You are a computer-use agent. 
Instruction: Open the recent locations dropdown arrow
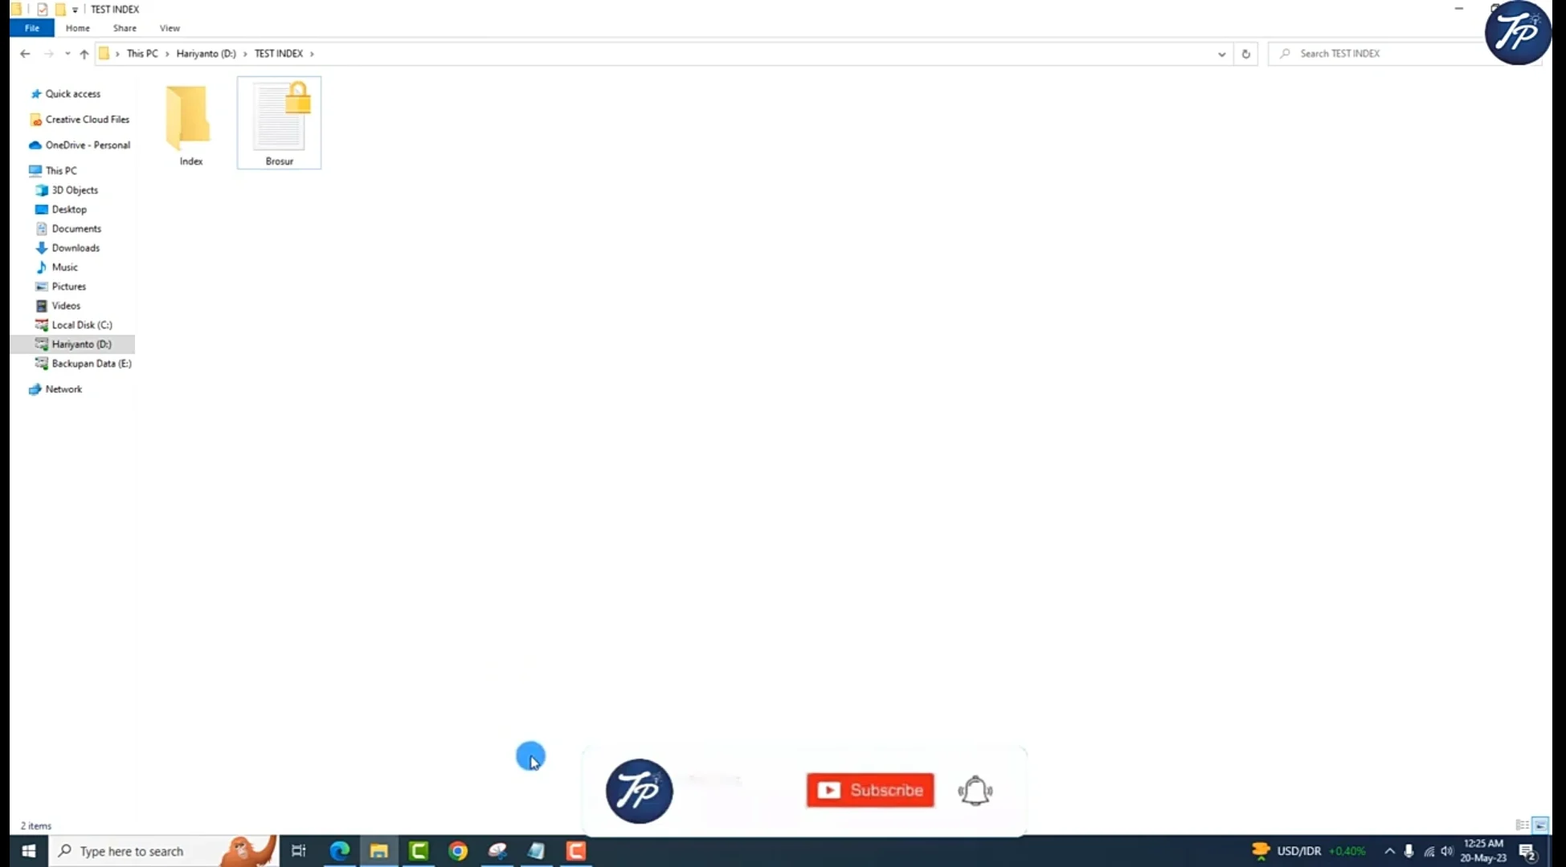tap(67, 54)
